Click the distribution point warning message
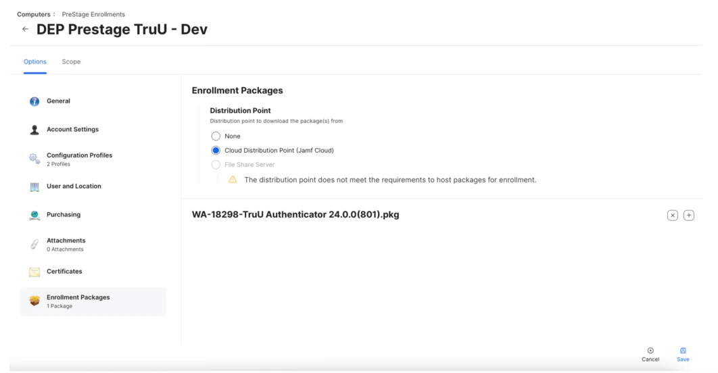The width and height of the screenshot is (718, 373). [390, 180]
